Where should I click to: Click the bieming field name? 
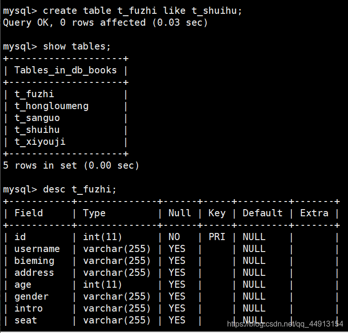click(34, 261)
